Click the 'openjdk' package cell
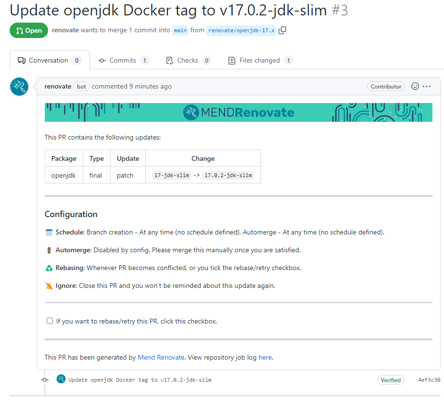The width and height of the screenshot is (444, 401). pyautogui.click(x=64, y=175)
